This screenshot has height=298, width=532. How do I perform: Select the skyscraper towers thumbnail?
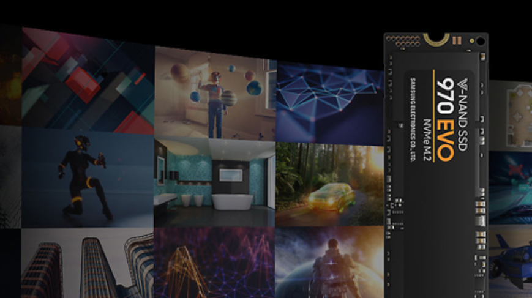coord(88,264)
